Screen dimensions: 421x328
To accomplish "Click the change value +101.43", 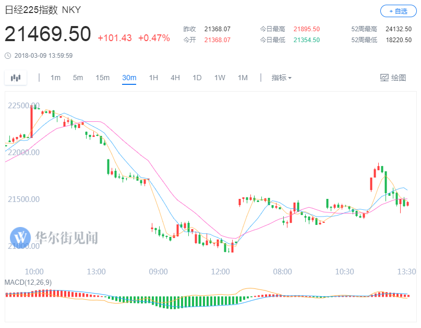I will 115,38.
